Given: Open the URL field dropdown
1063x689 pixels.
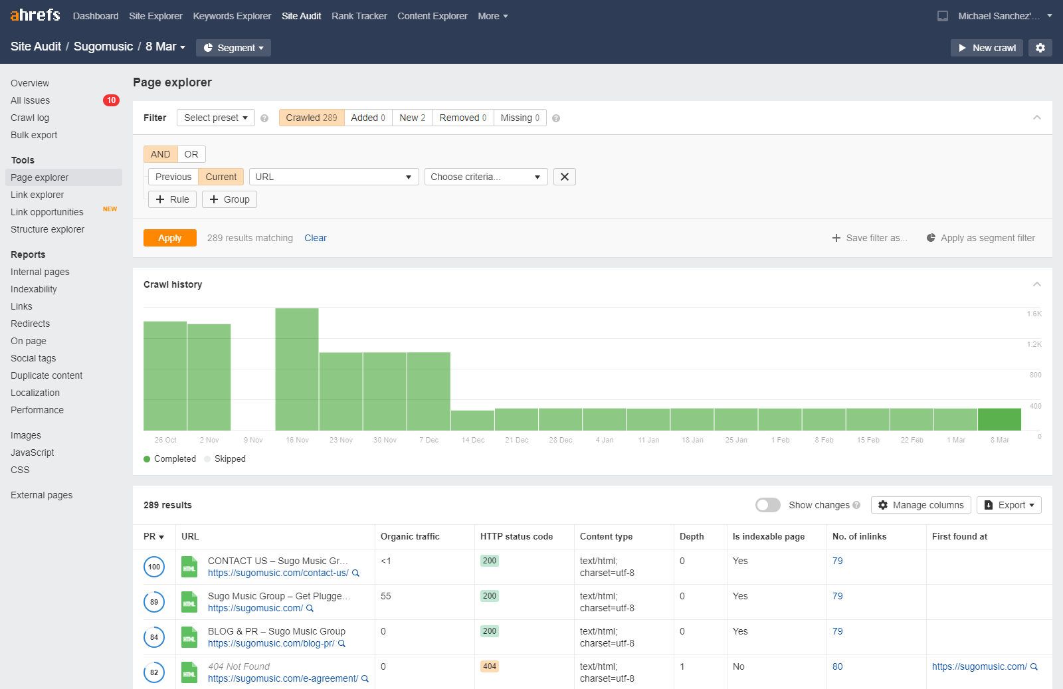Looking at the screenshot, I should pyautogui.click(x=334, y=177).
